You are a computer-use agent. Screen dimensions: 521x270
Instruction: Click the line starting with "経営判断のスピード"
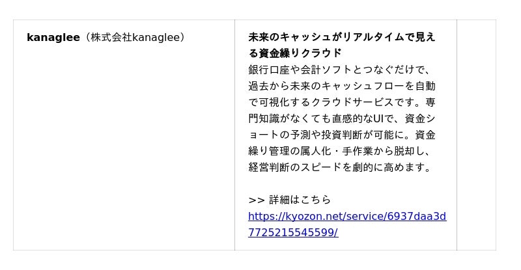point(340,167)
